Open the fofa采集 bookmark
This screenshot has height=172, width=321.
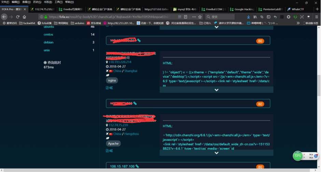coord(45,23)
